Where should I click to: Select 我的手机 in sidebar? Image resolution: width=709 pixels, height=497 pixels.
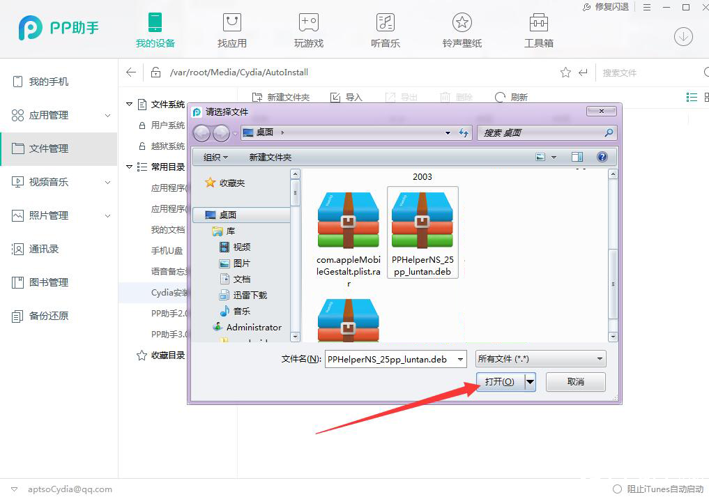59,82
